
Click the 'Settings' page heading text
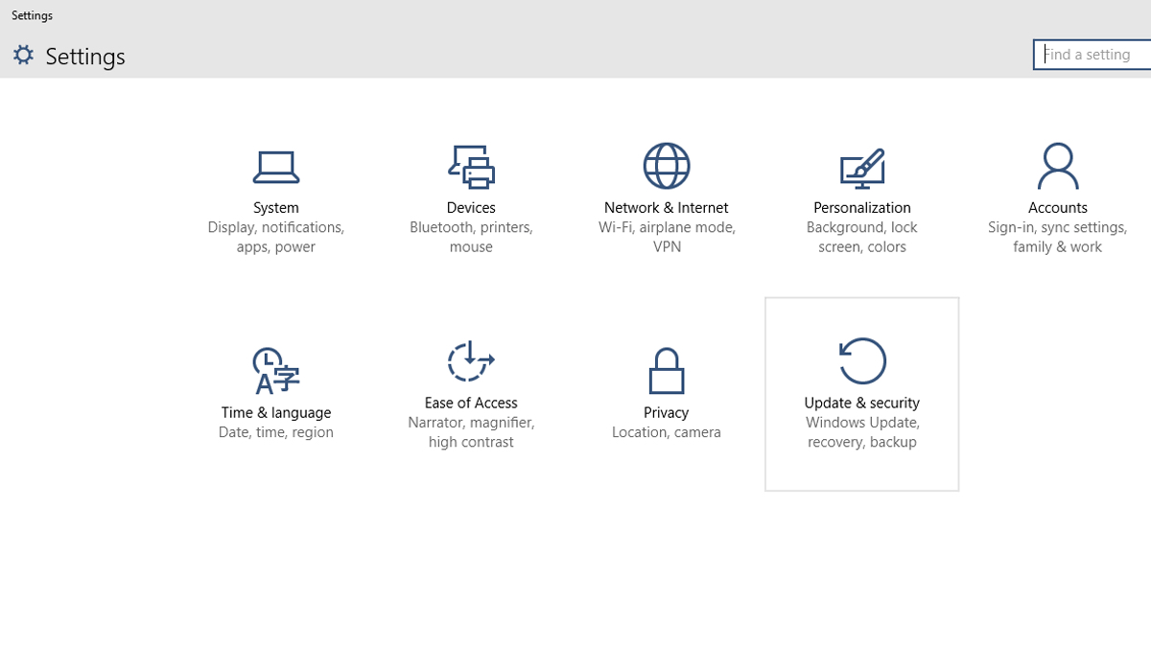tap(85, 57)
